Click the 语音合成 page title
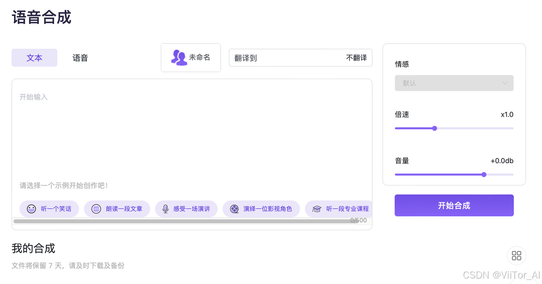This screenshot has width=542, height=284. [x=41, y=17]
